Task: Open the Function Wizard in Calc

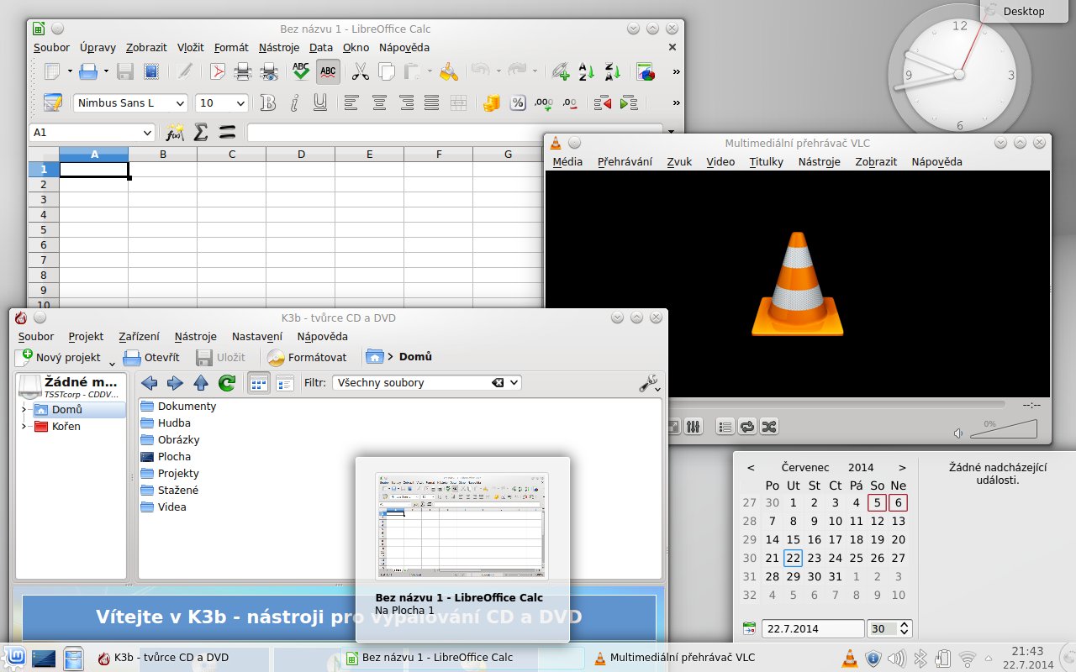Action: pos(175,133)
